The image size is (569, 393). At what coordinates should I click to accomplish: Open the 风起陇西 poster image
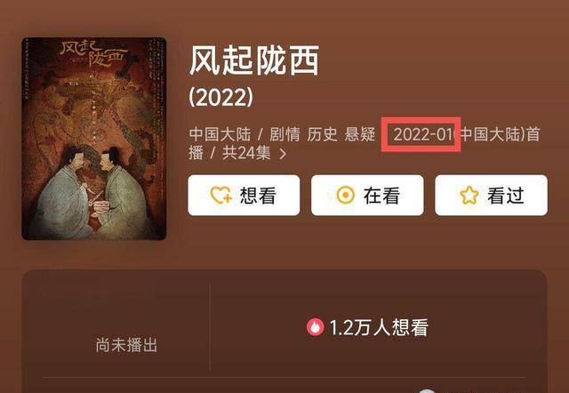tap(94, 138)
